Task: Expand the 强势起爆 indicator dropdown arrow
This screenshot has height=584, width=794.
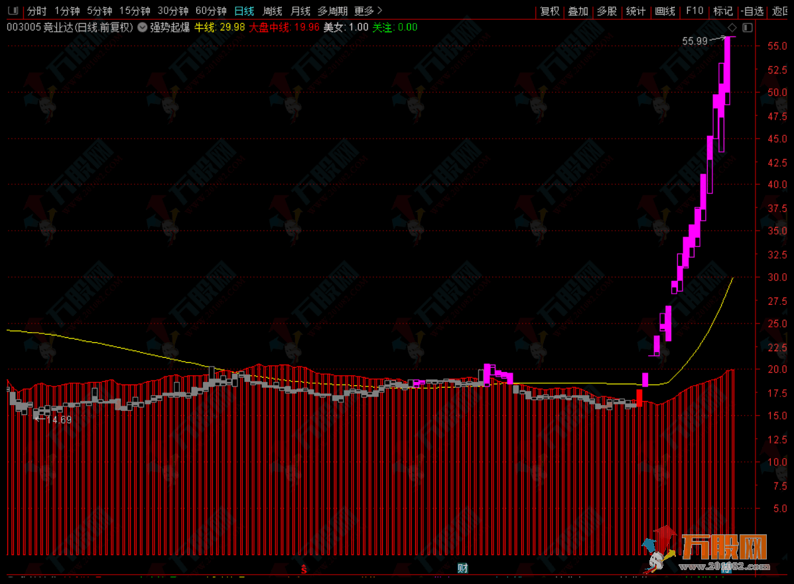Action: point(143,27)
